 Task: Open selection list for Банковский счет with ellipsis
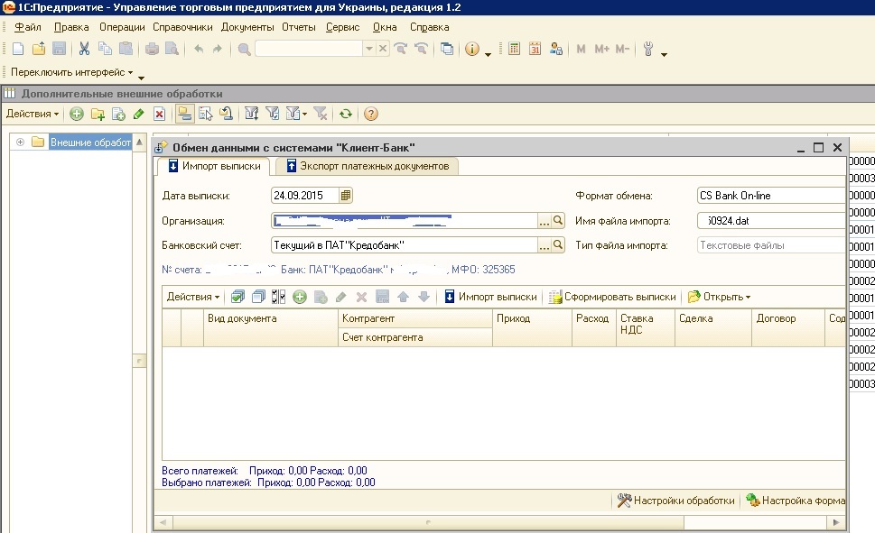(x=545, y=245)
